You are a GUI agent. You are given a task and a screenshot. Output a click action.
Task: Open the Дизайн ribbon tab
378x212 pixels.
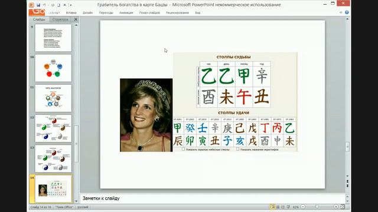tap(87, 13)
